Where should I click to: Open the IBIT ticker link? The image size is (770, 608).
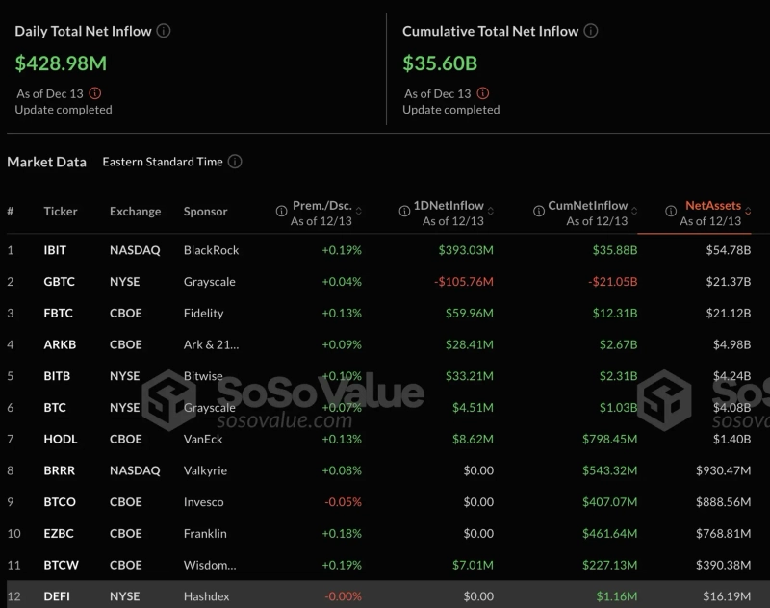coord(54,249)
